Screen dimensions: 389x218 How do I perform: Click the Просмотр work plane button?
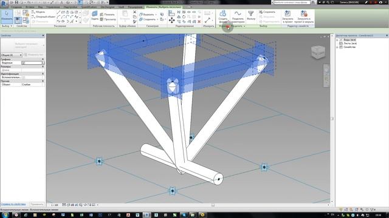click(x=108, y=19)
